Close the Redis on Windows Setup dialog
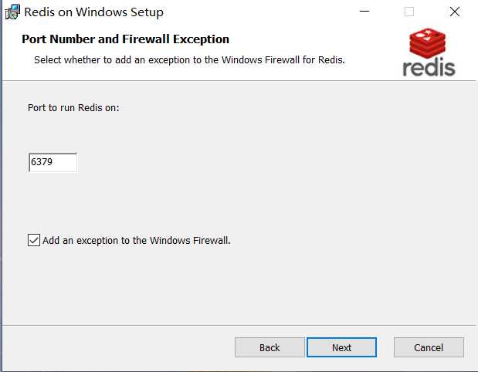Screen dimensions: 478x372 point(455,12)
